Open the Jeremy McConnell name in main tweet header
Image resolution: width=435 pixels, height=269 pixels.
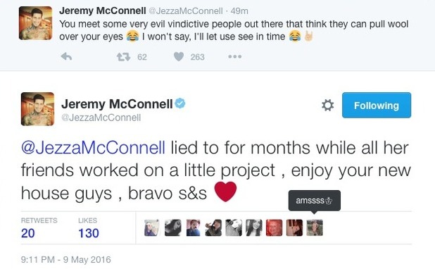pos(117,104)
